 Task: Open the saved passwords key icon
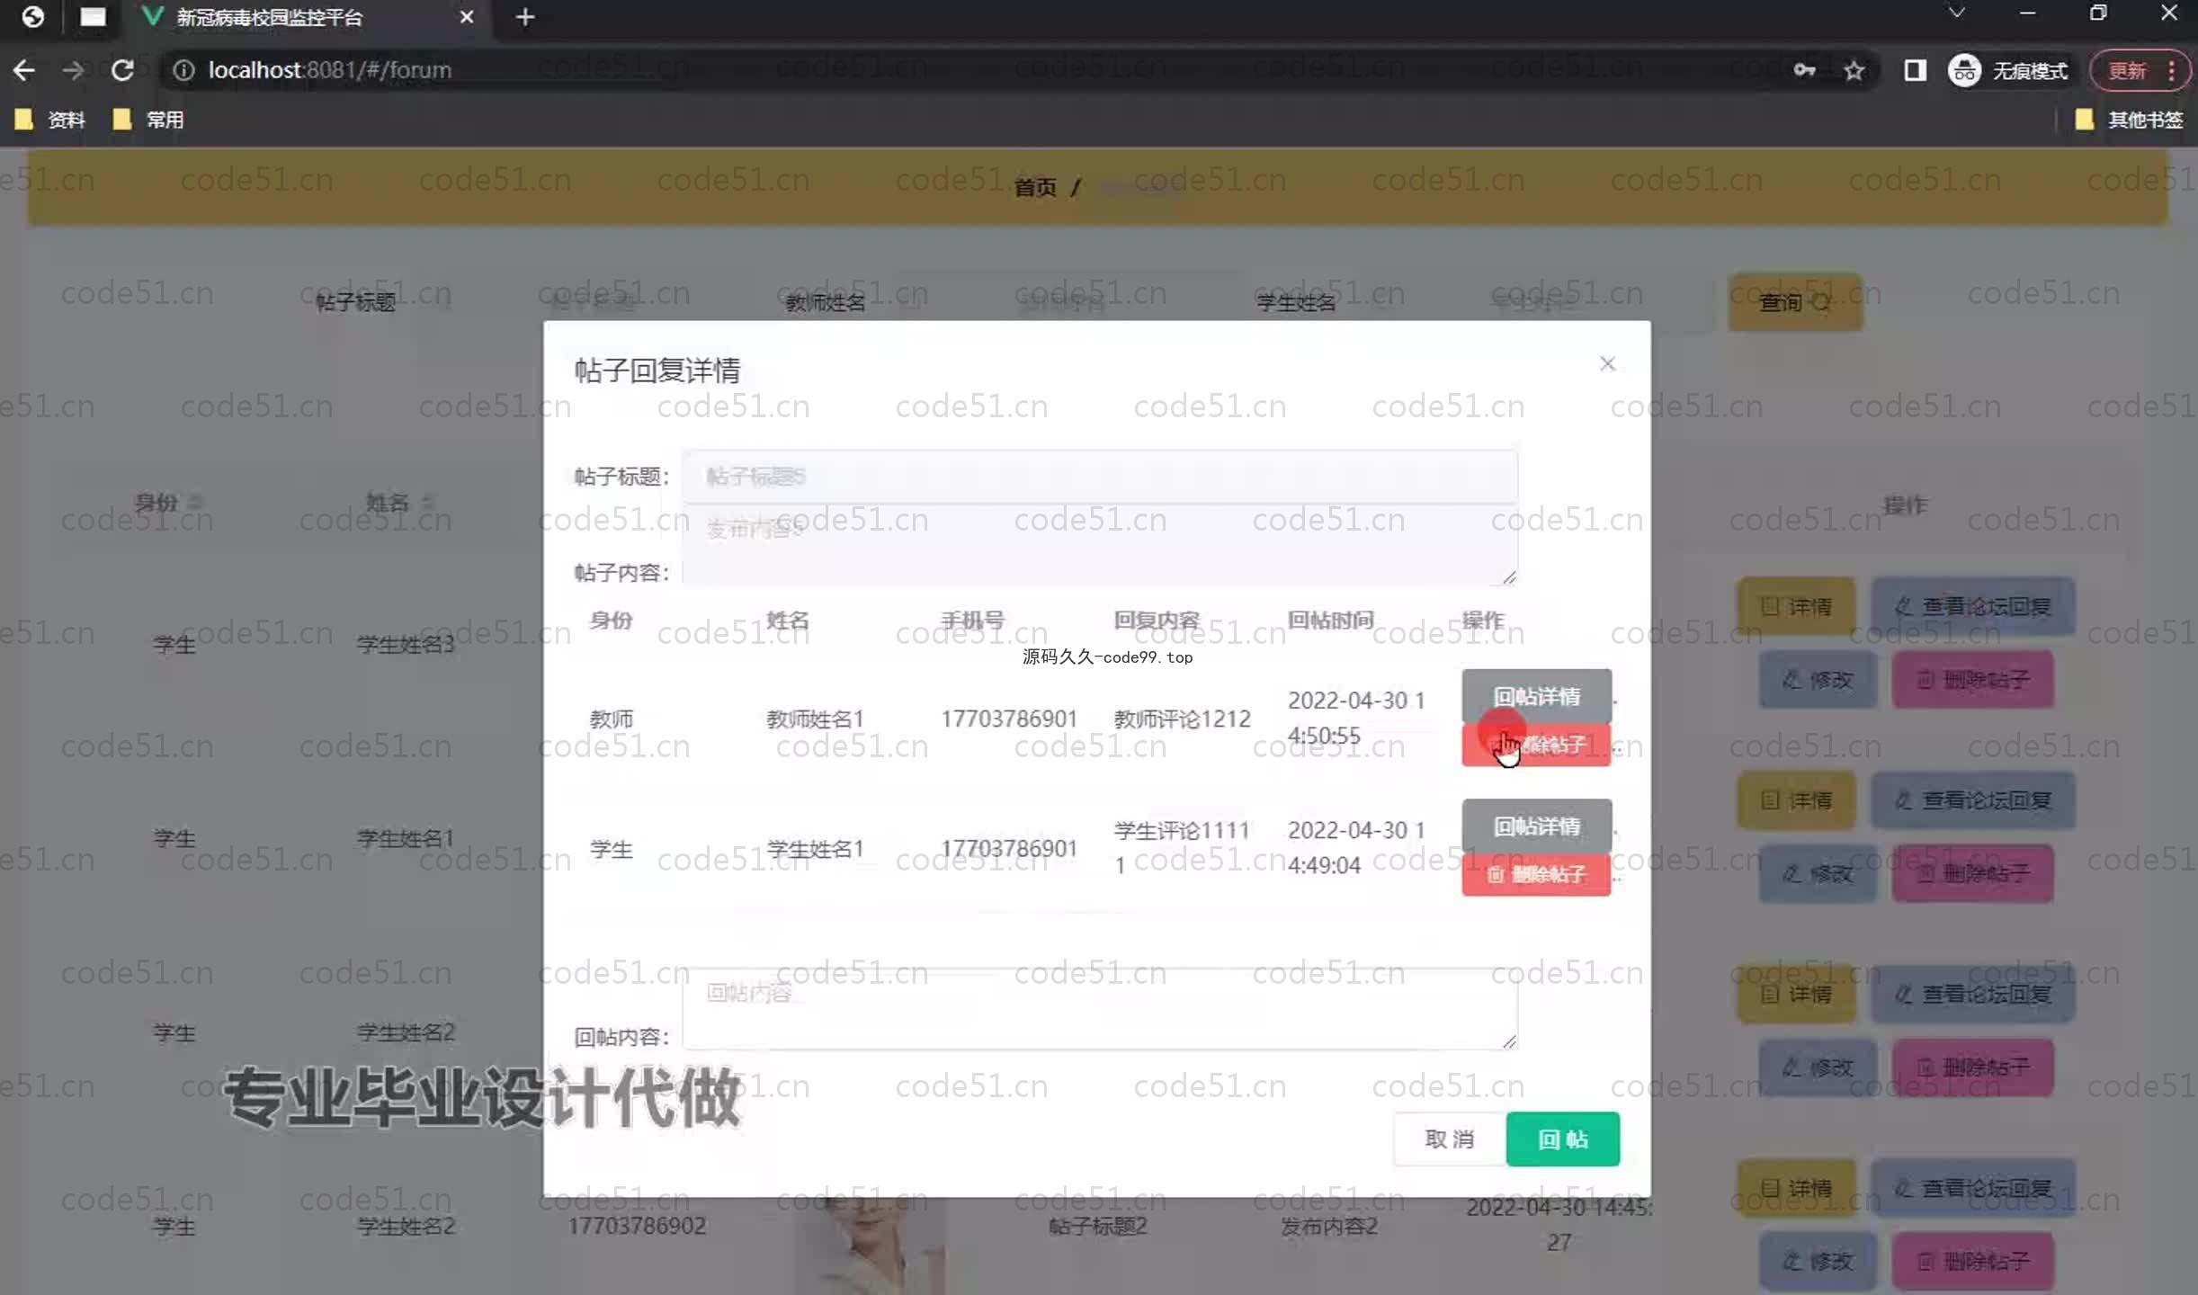[x=1804, y=70]
